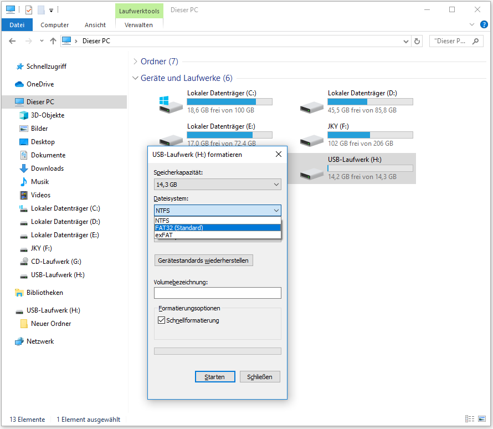
Task: Go up one level with the up arrow
Action: 53,41
